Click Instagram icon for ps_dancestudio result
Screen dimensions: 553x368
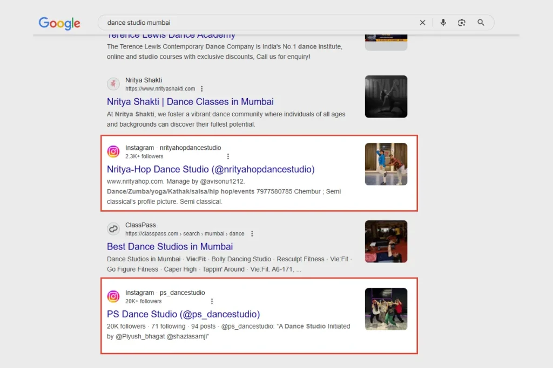(x=113, y=296)
